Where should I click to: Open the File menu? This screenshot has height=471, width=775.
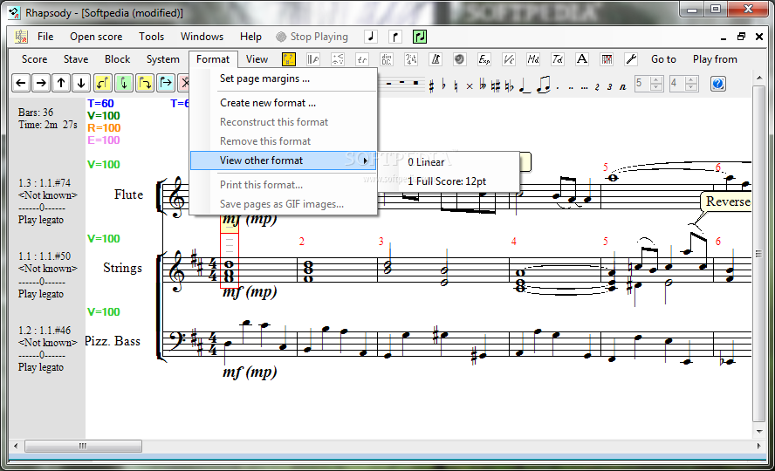click(45, 37)
